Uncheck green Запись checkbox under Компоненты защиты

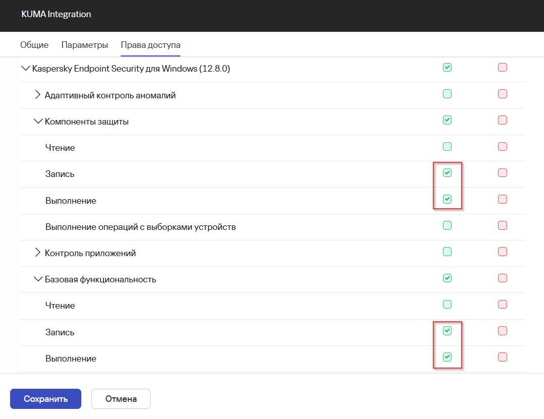pos(447,173)
